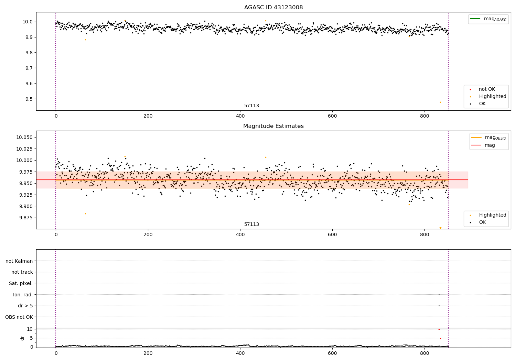Screen dimensions: 516x361
Task: Click the '9.900' y-axis tick label
Action: 26,206
